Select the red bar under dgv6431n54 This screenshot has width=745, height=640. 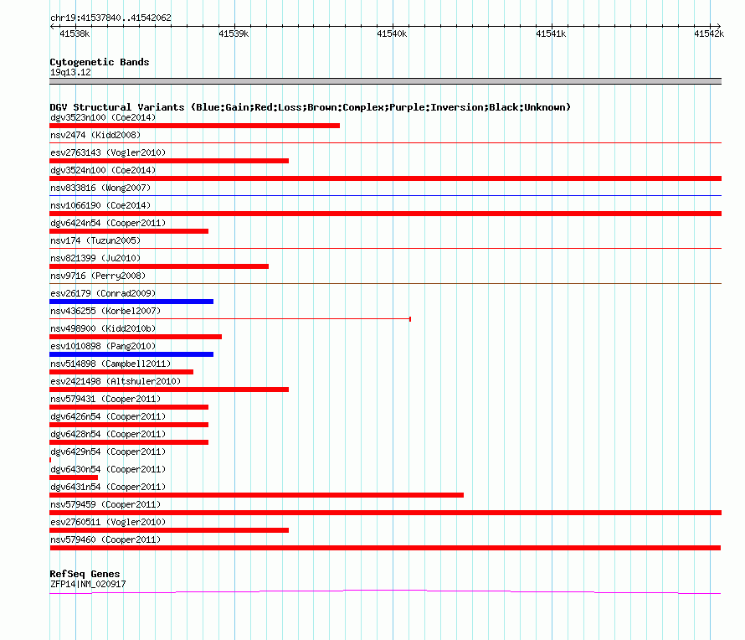pos(257,495)
